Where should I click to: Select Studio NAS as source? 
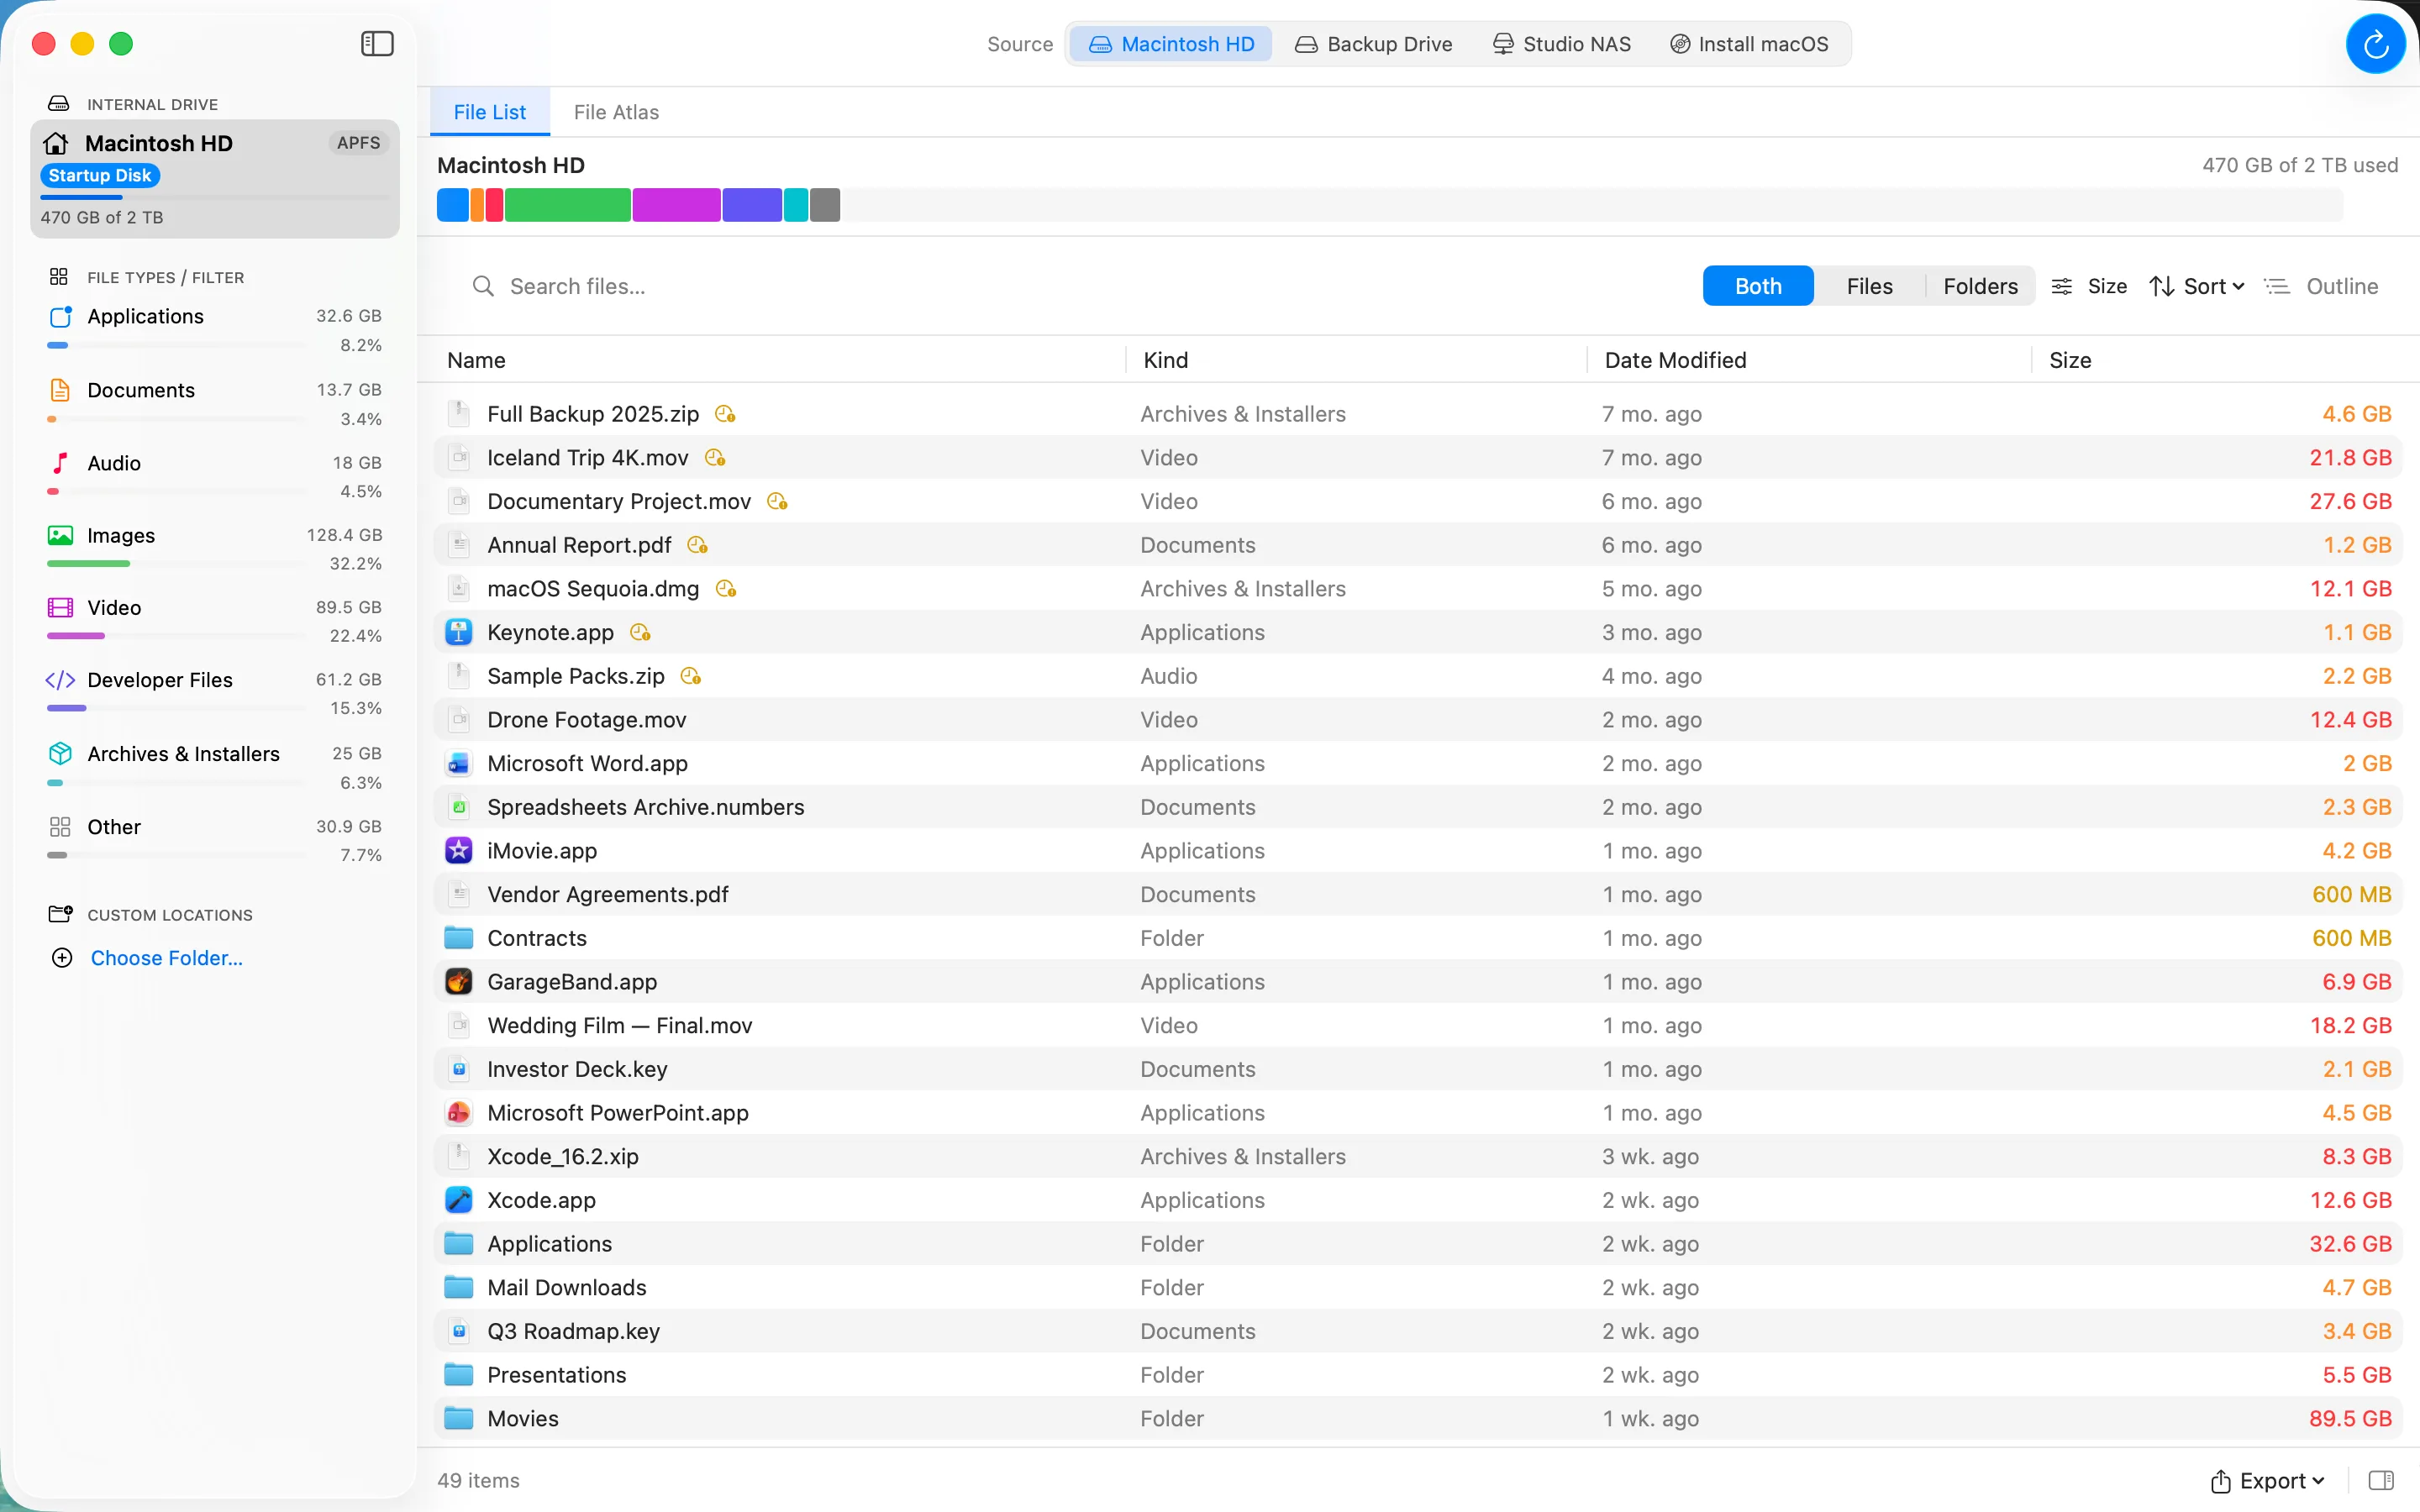(x=1561, y=44)
